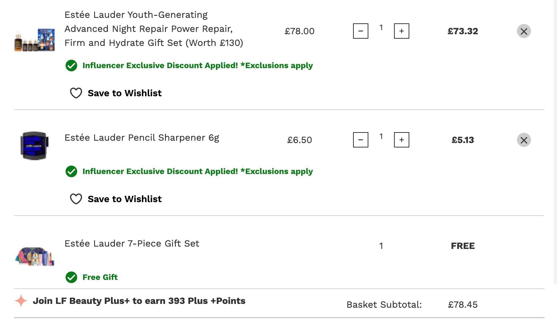Image resolution: width=557 pixels, height=320 pixels.
Task: Click heart icon under Pencil Sharpener
Action: point(76,199)
